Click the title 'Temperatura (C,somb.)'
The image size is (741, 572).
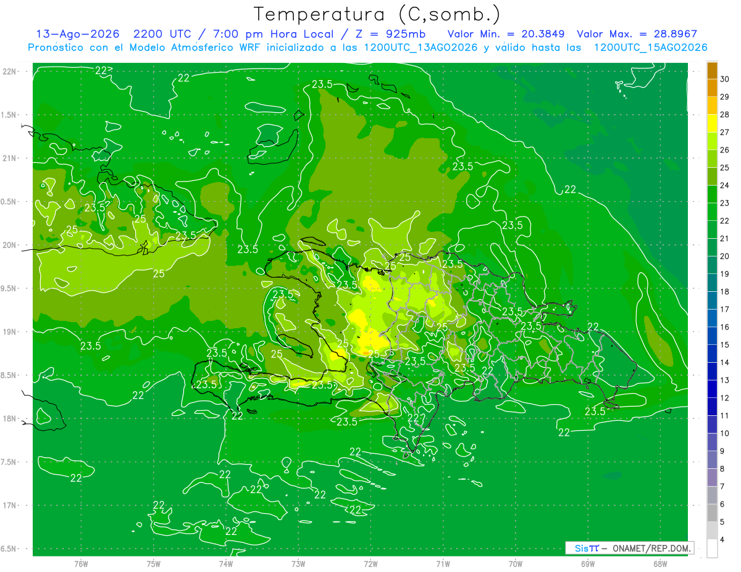click(377, 14)
